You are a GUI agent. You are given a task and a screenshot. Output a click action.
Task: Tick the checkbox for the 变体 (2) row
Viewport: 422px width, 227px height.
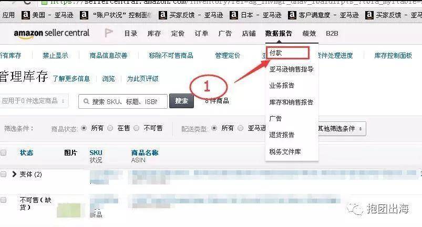coord(4,174)
